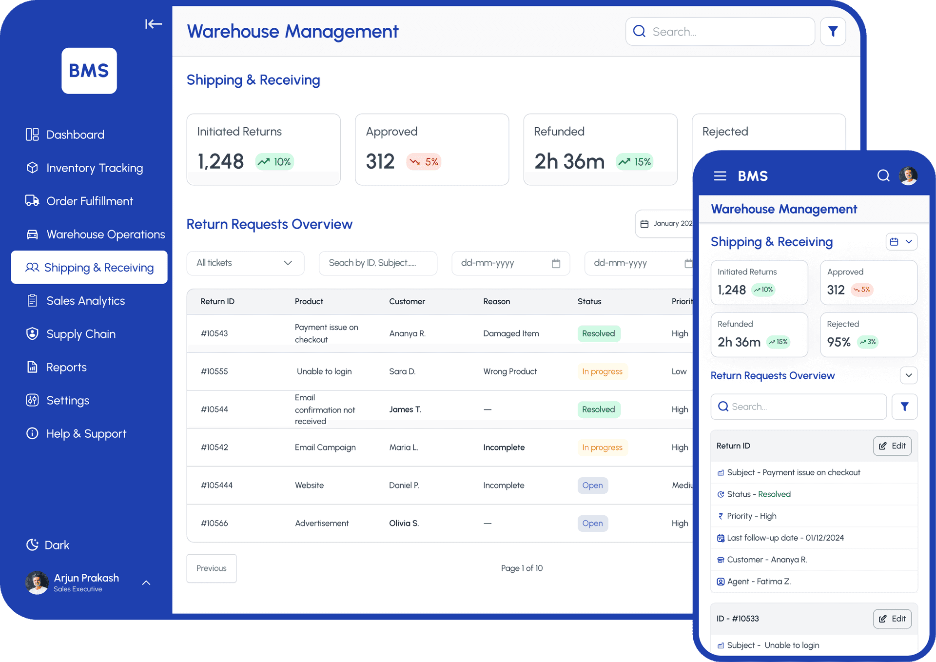Open Warehouse Operations from the sidebar

(105, 234)
